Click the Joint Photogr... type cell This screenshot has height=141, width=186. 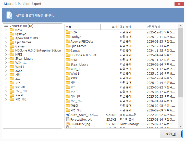click(x=131, y=124)
